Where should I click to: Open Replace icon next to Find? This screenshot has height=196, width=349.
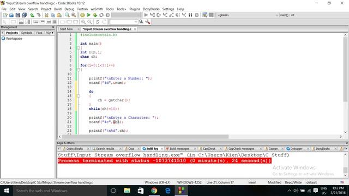74,15
